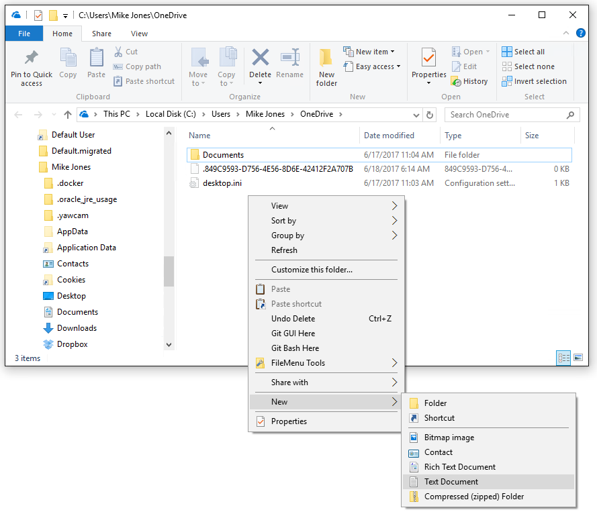Click Customize this folder in context menu
Viewport: 597px width, 512px height.
(x=326, y=270)
